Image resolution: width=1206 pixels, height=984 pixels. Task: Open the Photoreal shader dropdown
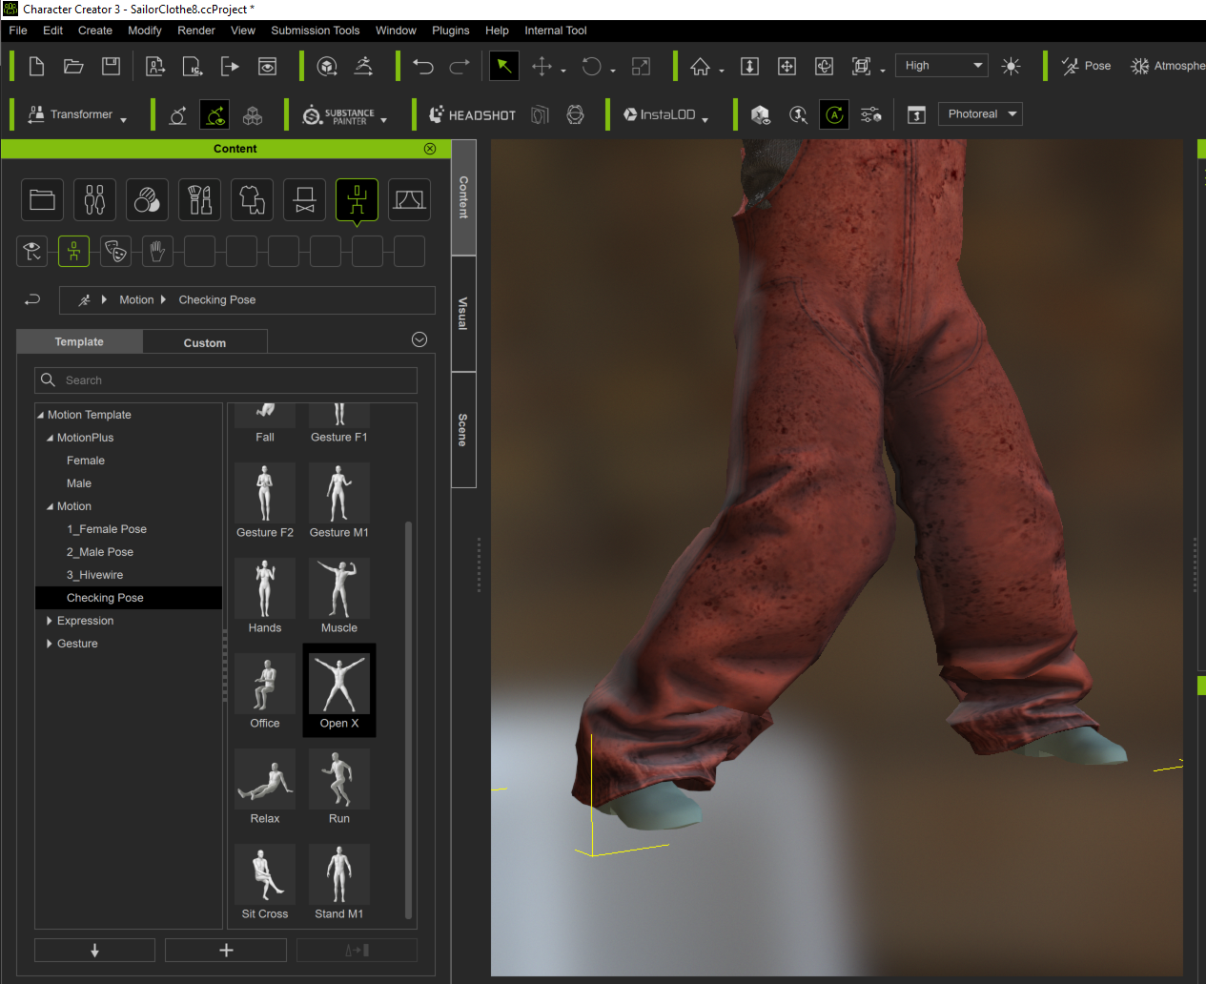[x=980, y=114]
